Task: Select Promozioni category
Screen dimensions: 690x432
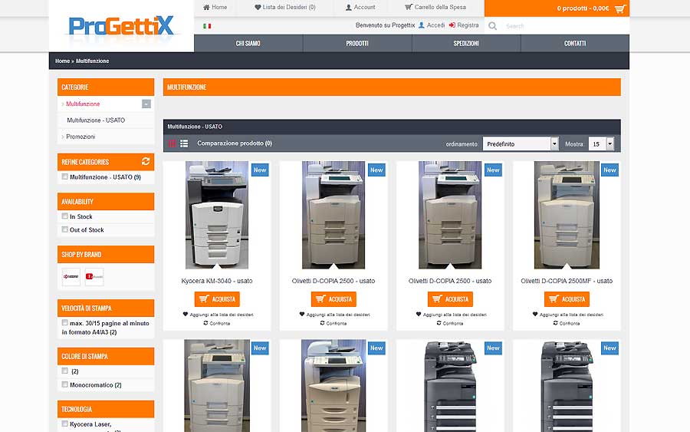Action: 80,137
